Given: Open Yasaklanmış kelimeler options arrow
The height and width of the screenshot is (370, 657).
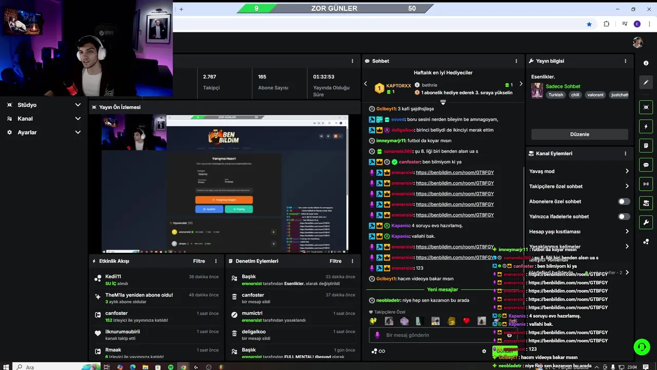Looking at the screenshot, I should (x=627, y=247).
